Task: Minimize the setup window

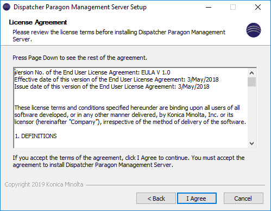Action: pos(209,7)
